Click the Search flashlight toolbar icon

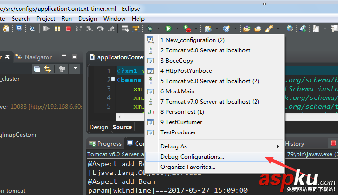(269, 28)
